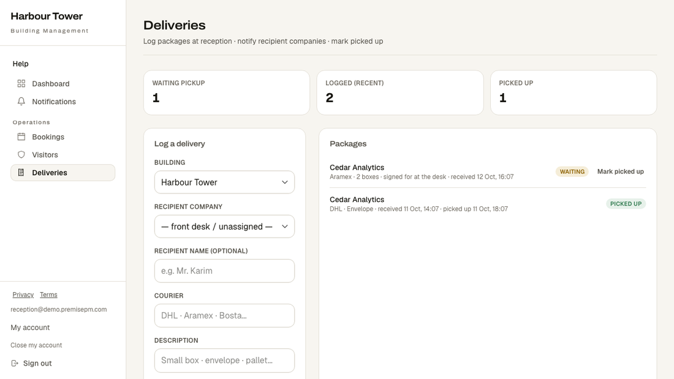
Task: Expand the Recipient Company dropdown
Action: (224, 227)
